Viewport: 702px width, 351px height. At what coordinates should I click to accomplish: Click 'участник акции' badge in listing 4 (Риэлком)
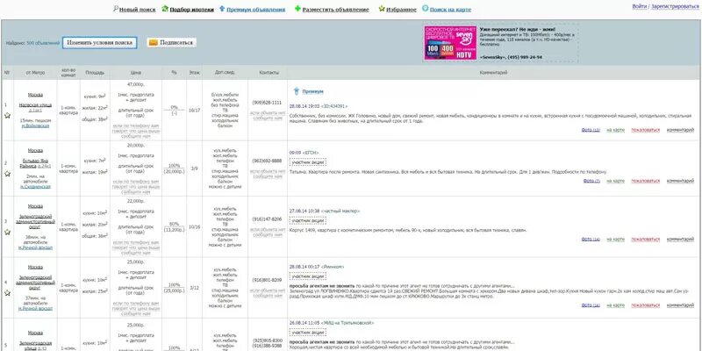tap(308, 276)
